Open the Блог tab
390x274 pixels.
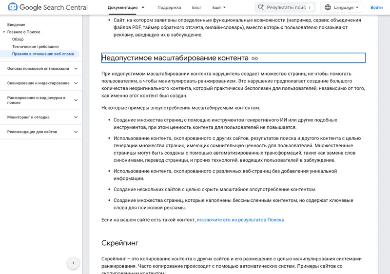pyautogui.click(x=196, y=7)
